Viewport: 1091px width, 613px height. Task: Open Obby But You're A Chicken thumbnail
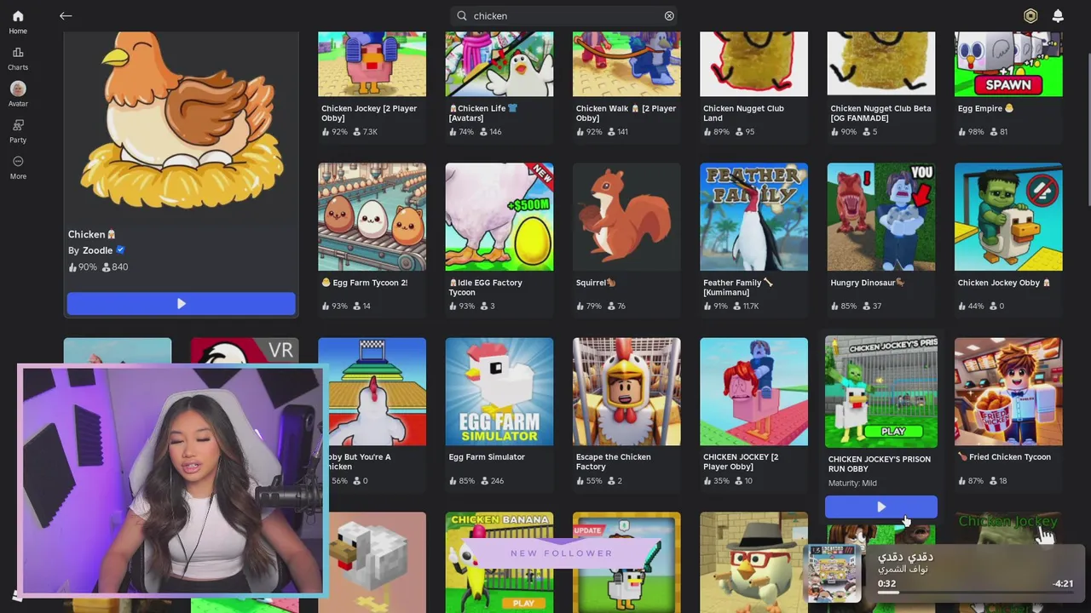pos(372,392)
